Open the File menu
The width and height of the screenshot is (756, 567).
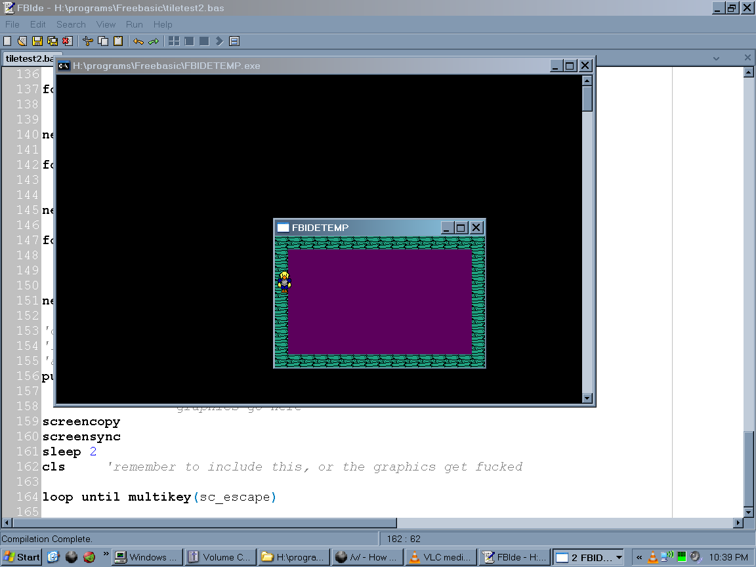tap(12, 24)
